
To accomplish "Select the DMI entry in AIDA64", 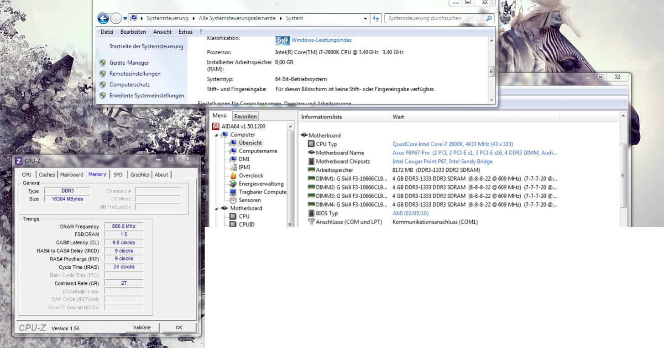I will coord(244,159).
